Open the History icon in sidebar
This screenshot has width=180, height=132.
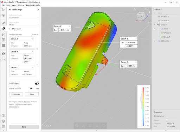(x=4, y=116)
